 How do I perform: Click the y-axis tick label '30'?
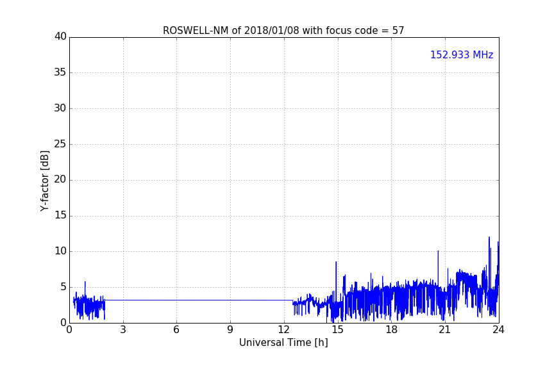(x=60, y=108)
